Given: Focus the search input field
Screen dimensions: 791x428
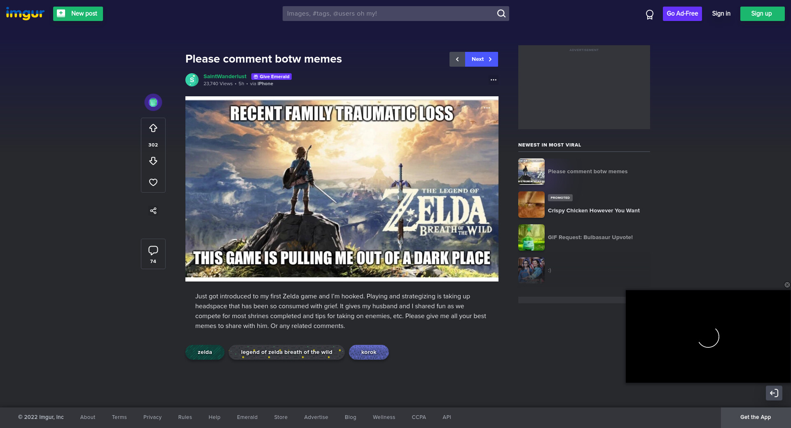Looking at the screenshot, I should click(389, 14).
